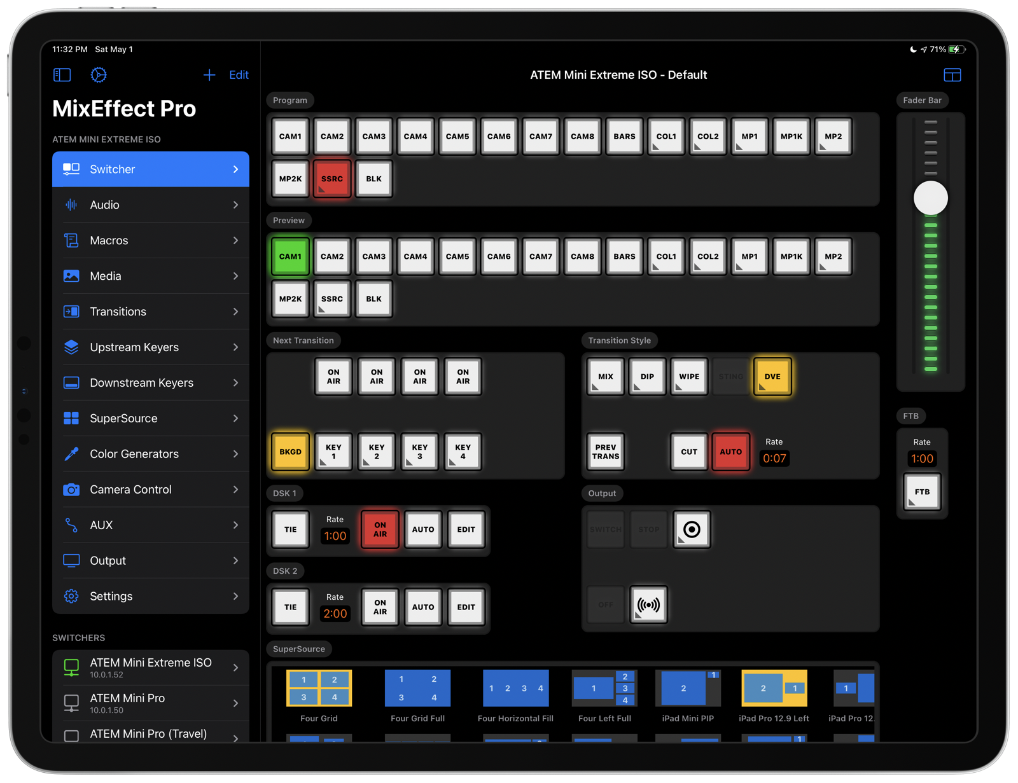Toggle DSK 2 TIE button

tap(291, 607)
